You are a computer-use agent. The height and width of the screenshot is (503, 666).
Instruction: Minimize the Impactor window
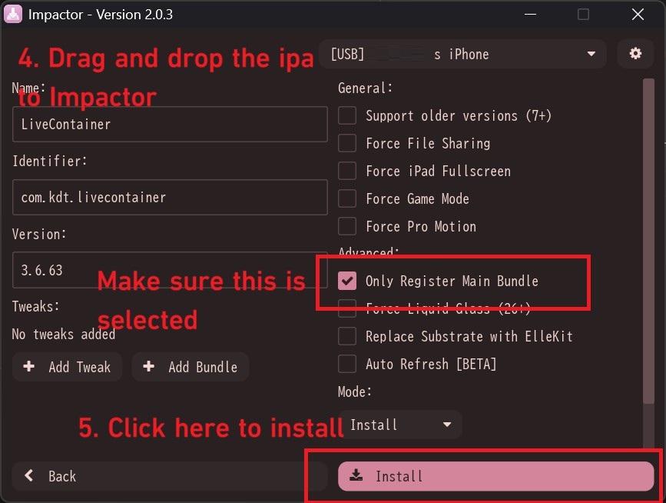click(x=530, y=14)
